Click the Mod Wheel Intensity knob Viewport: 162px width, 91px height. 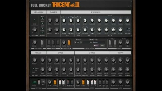pyautogui.click(x=35, y=60)
